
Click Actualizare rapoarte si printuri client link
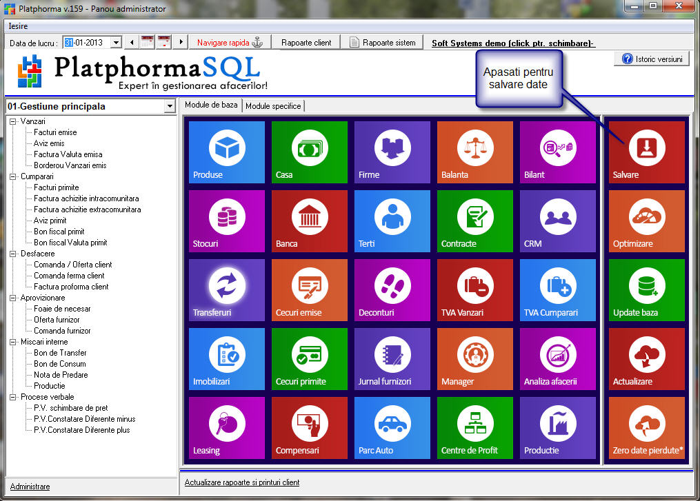pos(242,482)
